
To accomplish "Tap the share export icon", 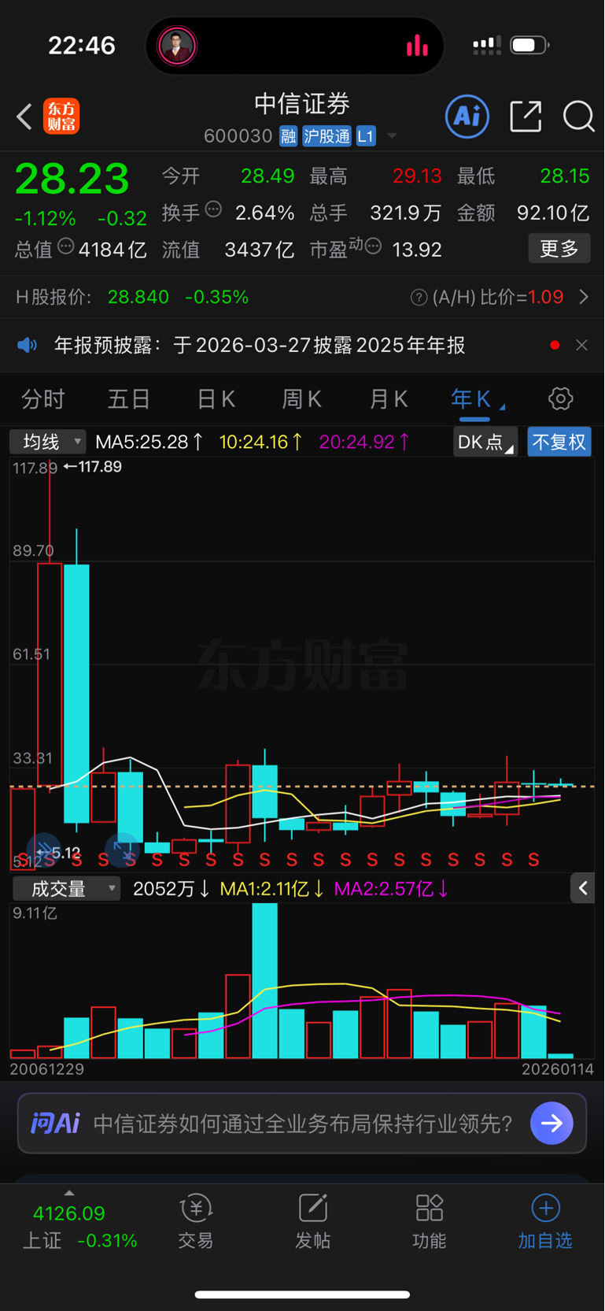I will click(526, 117).
